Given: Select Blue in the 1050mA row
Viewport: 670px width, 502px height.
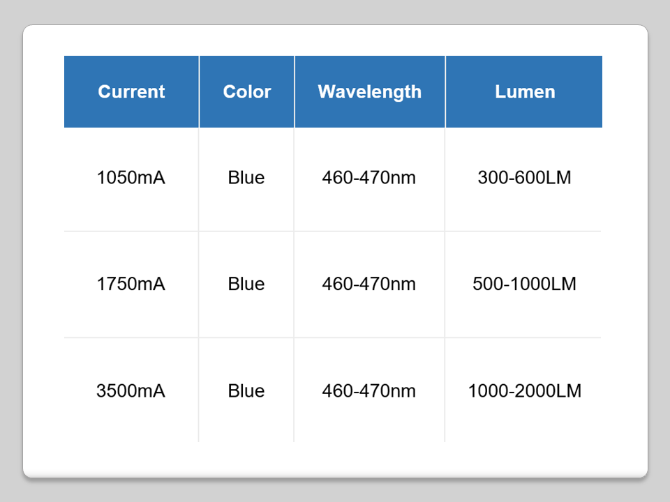Looking at the screenshot, I should point(246,178).
